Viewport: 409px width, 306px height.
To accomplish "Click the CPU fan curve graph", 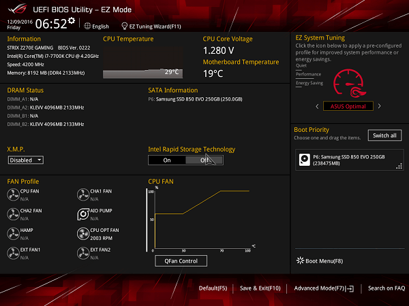I will click(201, 220).
